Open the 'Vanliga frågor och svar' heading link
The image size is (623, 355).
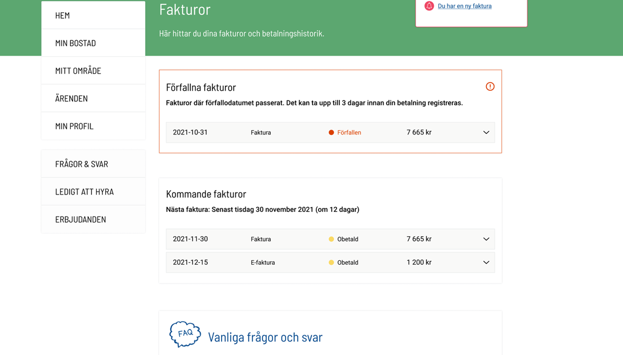pyautogui.click(x=265, y=337)
